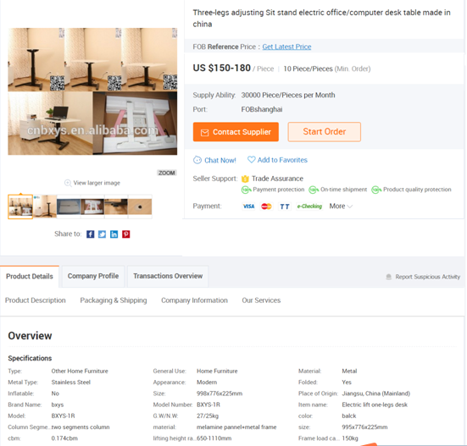
Task: Expand the More payment options dropdown
Action: pyautogui.click(x=341, y=206)
